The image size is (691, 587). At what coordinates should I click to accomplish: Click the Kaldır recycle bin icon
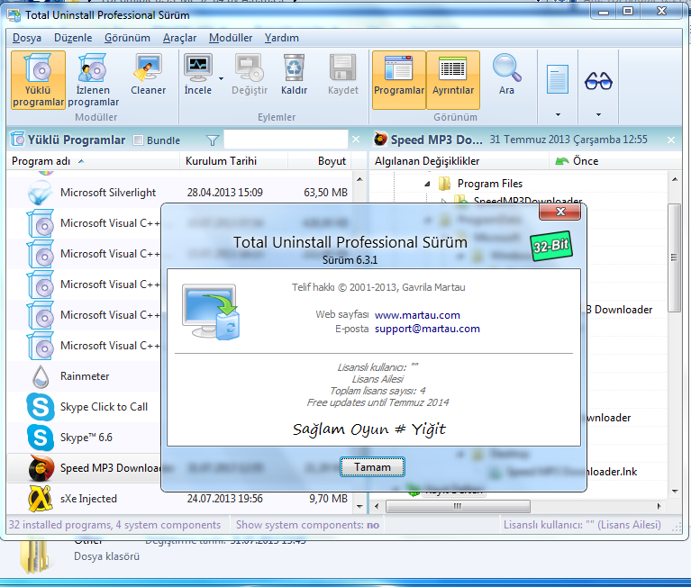tap(294, 68)
